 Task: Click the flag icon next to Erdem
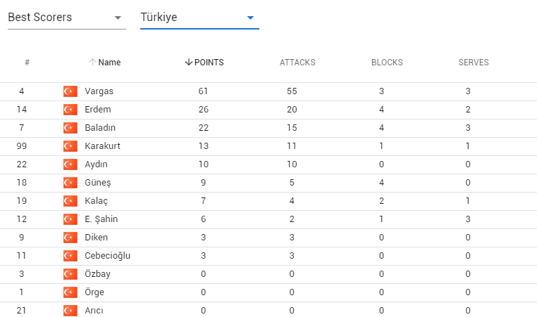[x=70, y=110]
